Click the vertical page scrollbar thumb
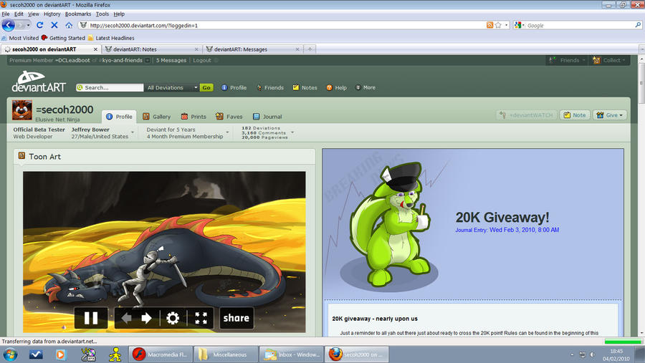 641,84
